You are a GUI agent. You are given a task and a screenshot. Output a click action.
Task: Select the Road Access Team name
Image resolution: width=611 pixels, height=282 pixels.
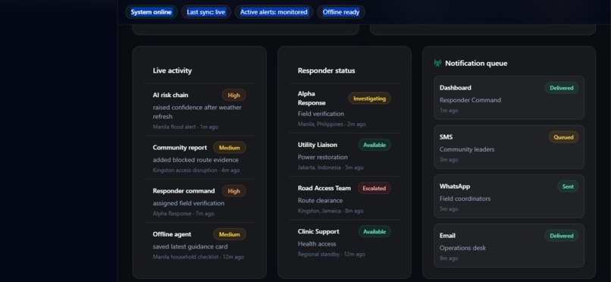(324, 188)
